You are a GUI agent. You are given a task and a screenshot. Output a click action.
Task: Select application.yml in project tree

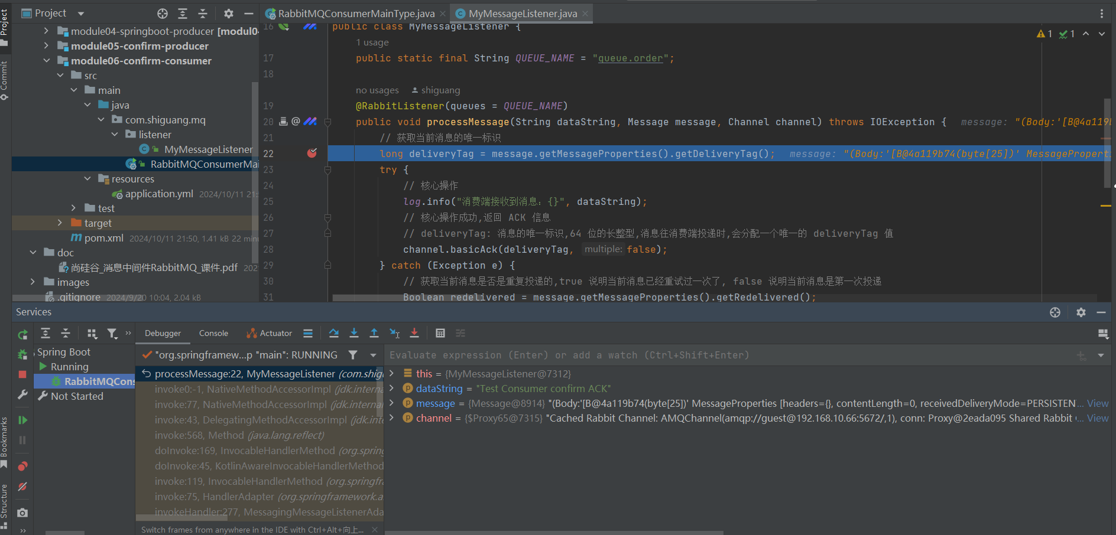(159, 194)
